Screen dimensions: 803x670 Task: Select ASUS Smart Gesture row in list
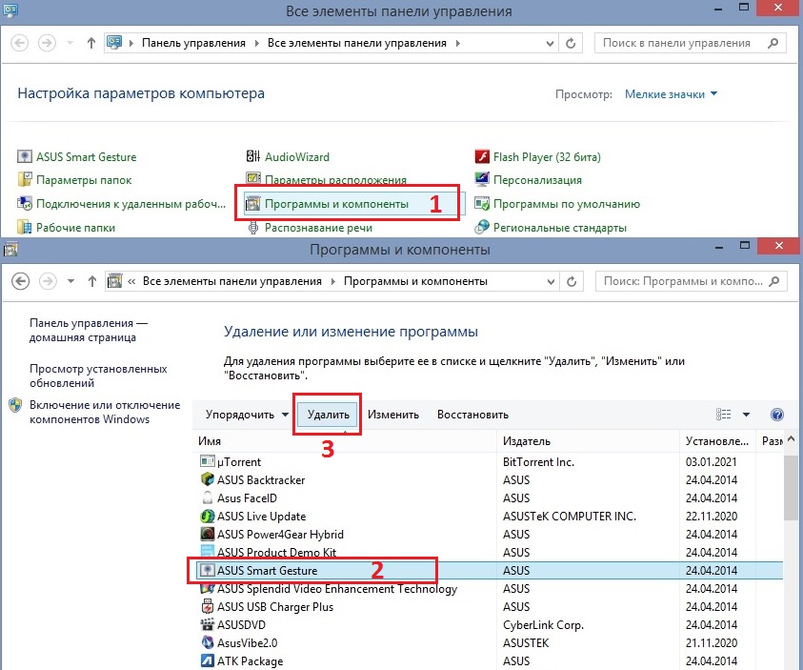[488, 570]
